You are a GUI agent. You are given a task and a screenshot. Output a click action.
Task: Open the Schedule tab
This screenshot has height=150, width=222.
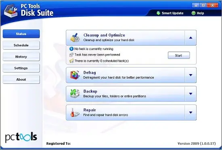point(21,45)
